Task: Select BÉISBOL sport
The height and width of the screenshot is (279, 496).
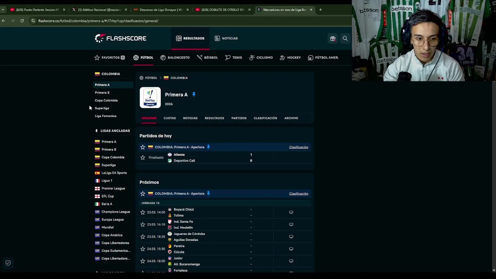Action: click(207, 57)
